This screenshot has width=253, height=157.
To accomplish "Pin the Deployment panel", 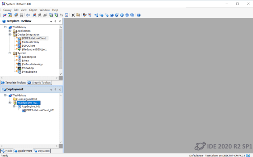I will [x=55, y=89].
